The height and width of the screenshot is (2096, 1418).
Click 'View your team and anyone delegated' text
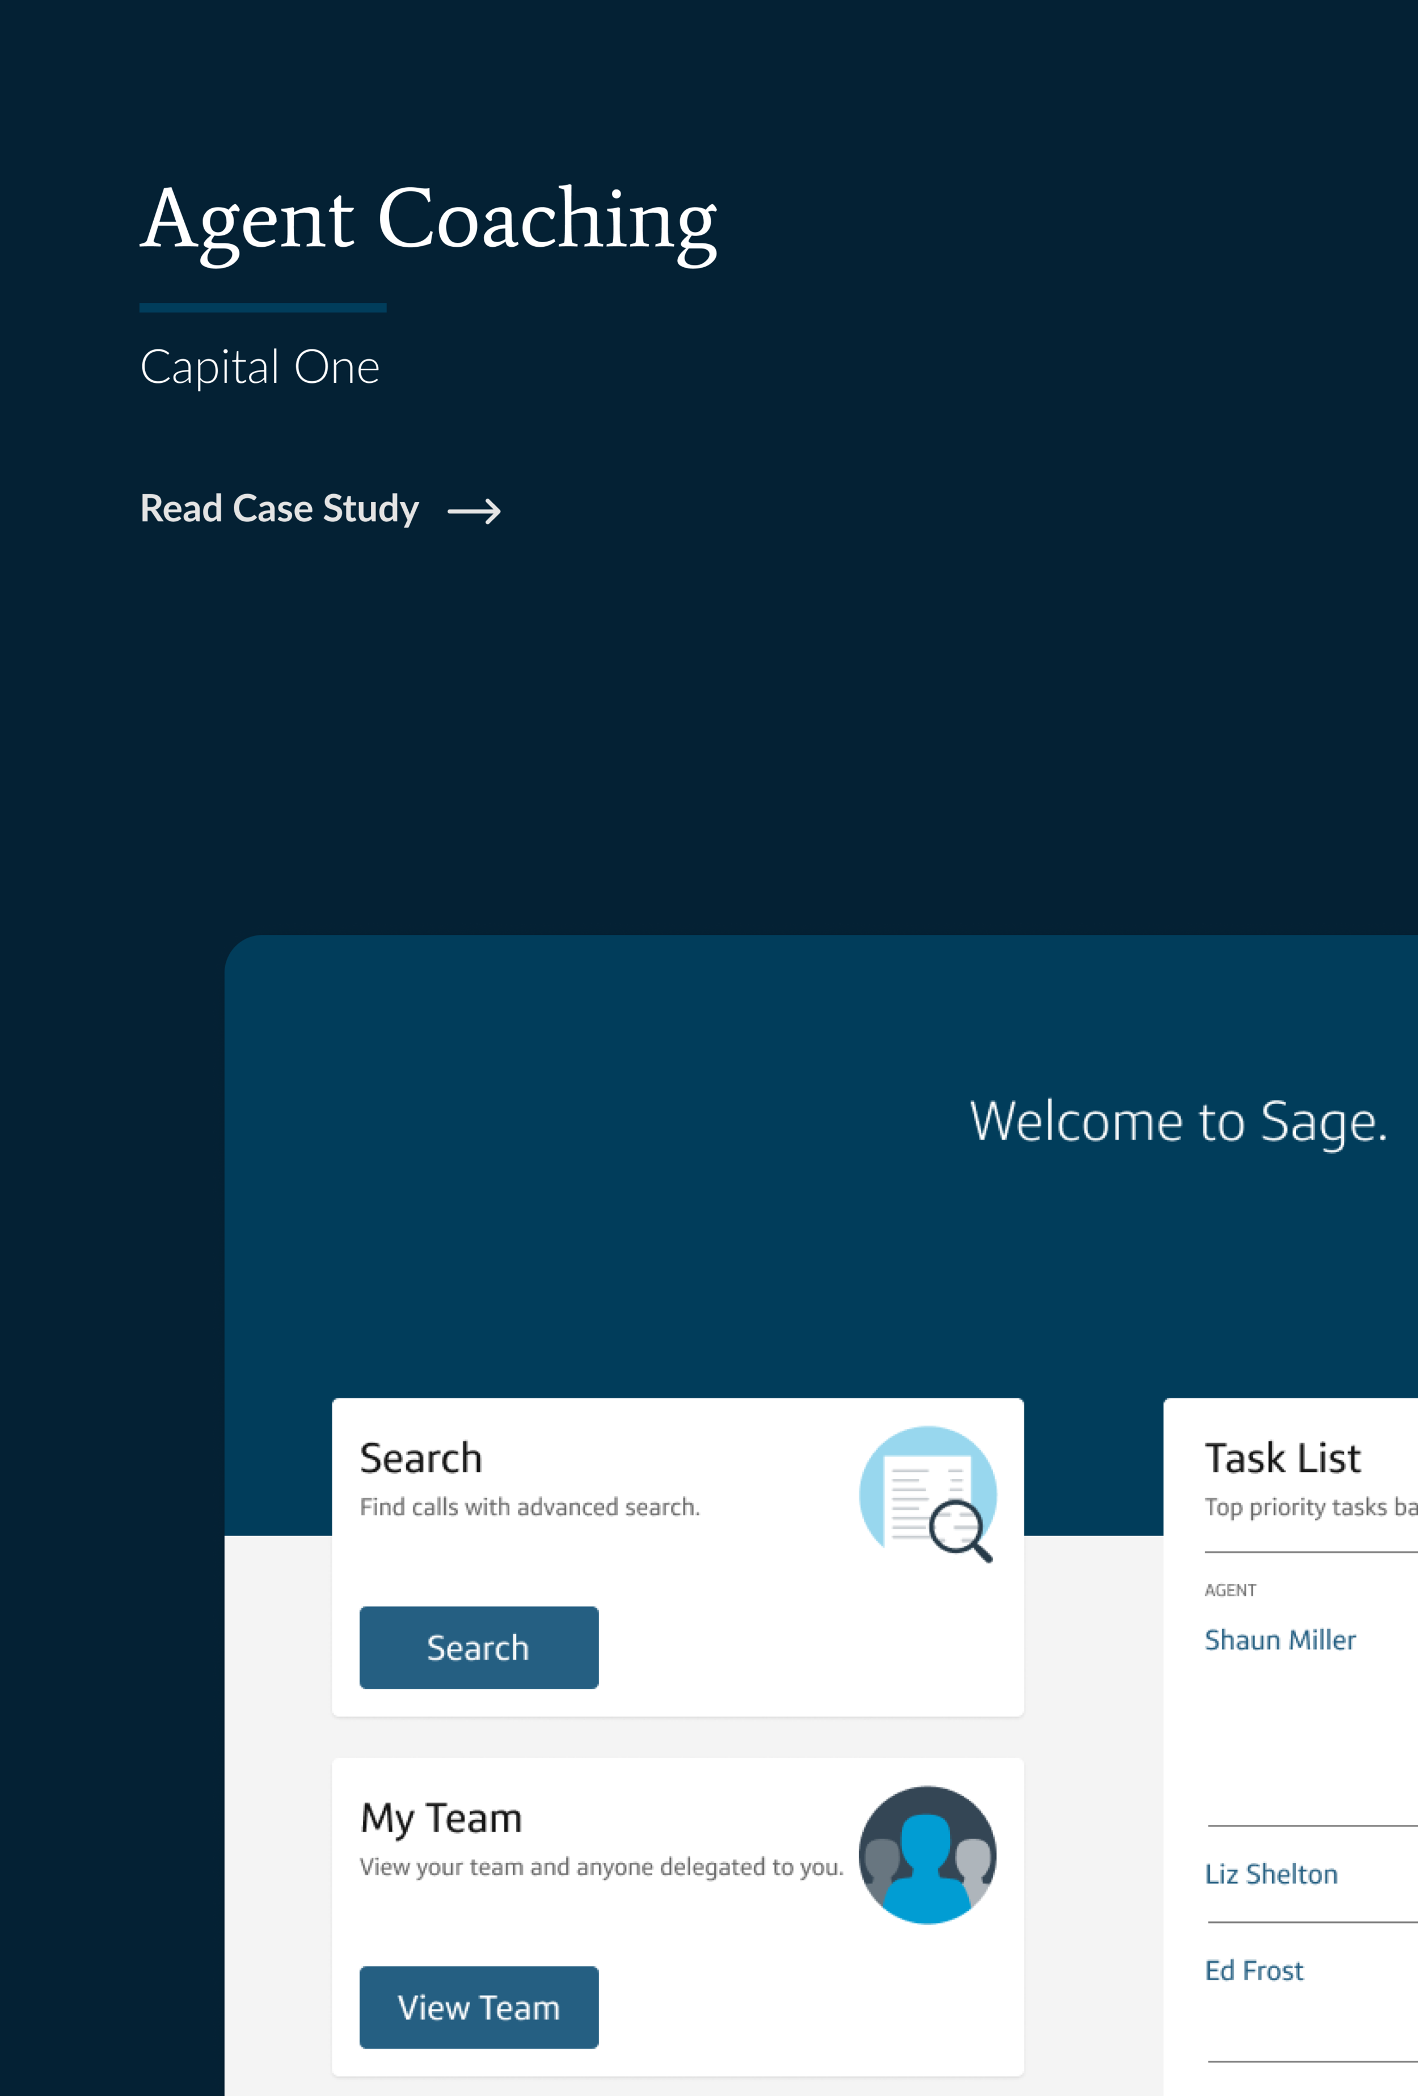(602, 1867)
